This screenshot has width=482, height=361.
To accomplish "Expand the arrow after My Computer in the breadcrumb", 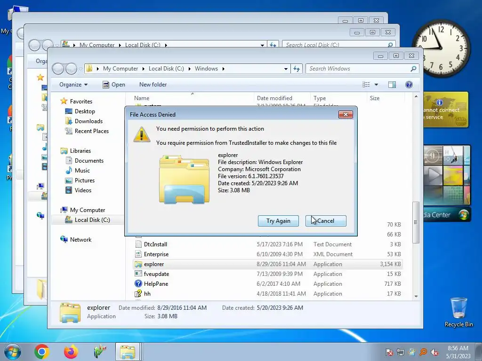I will pos(143,69).
